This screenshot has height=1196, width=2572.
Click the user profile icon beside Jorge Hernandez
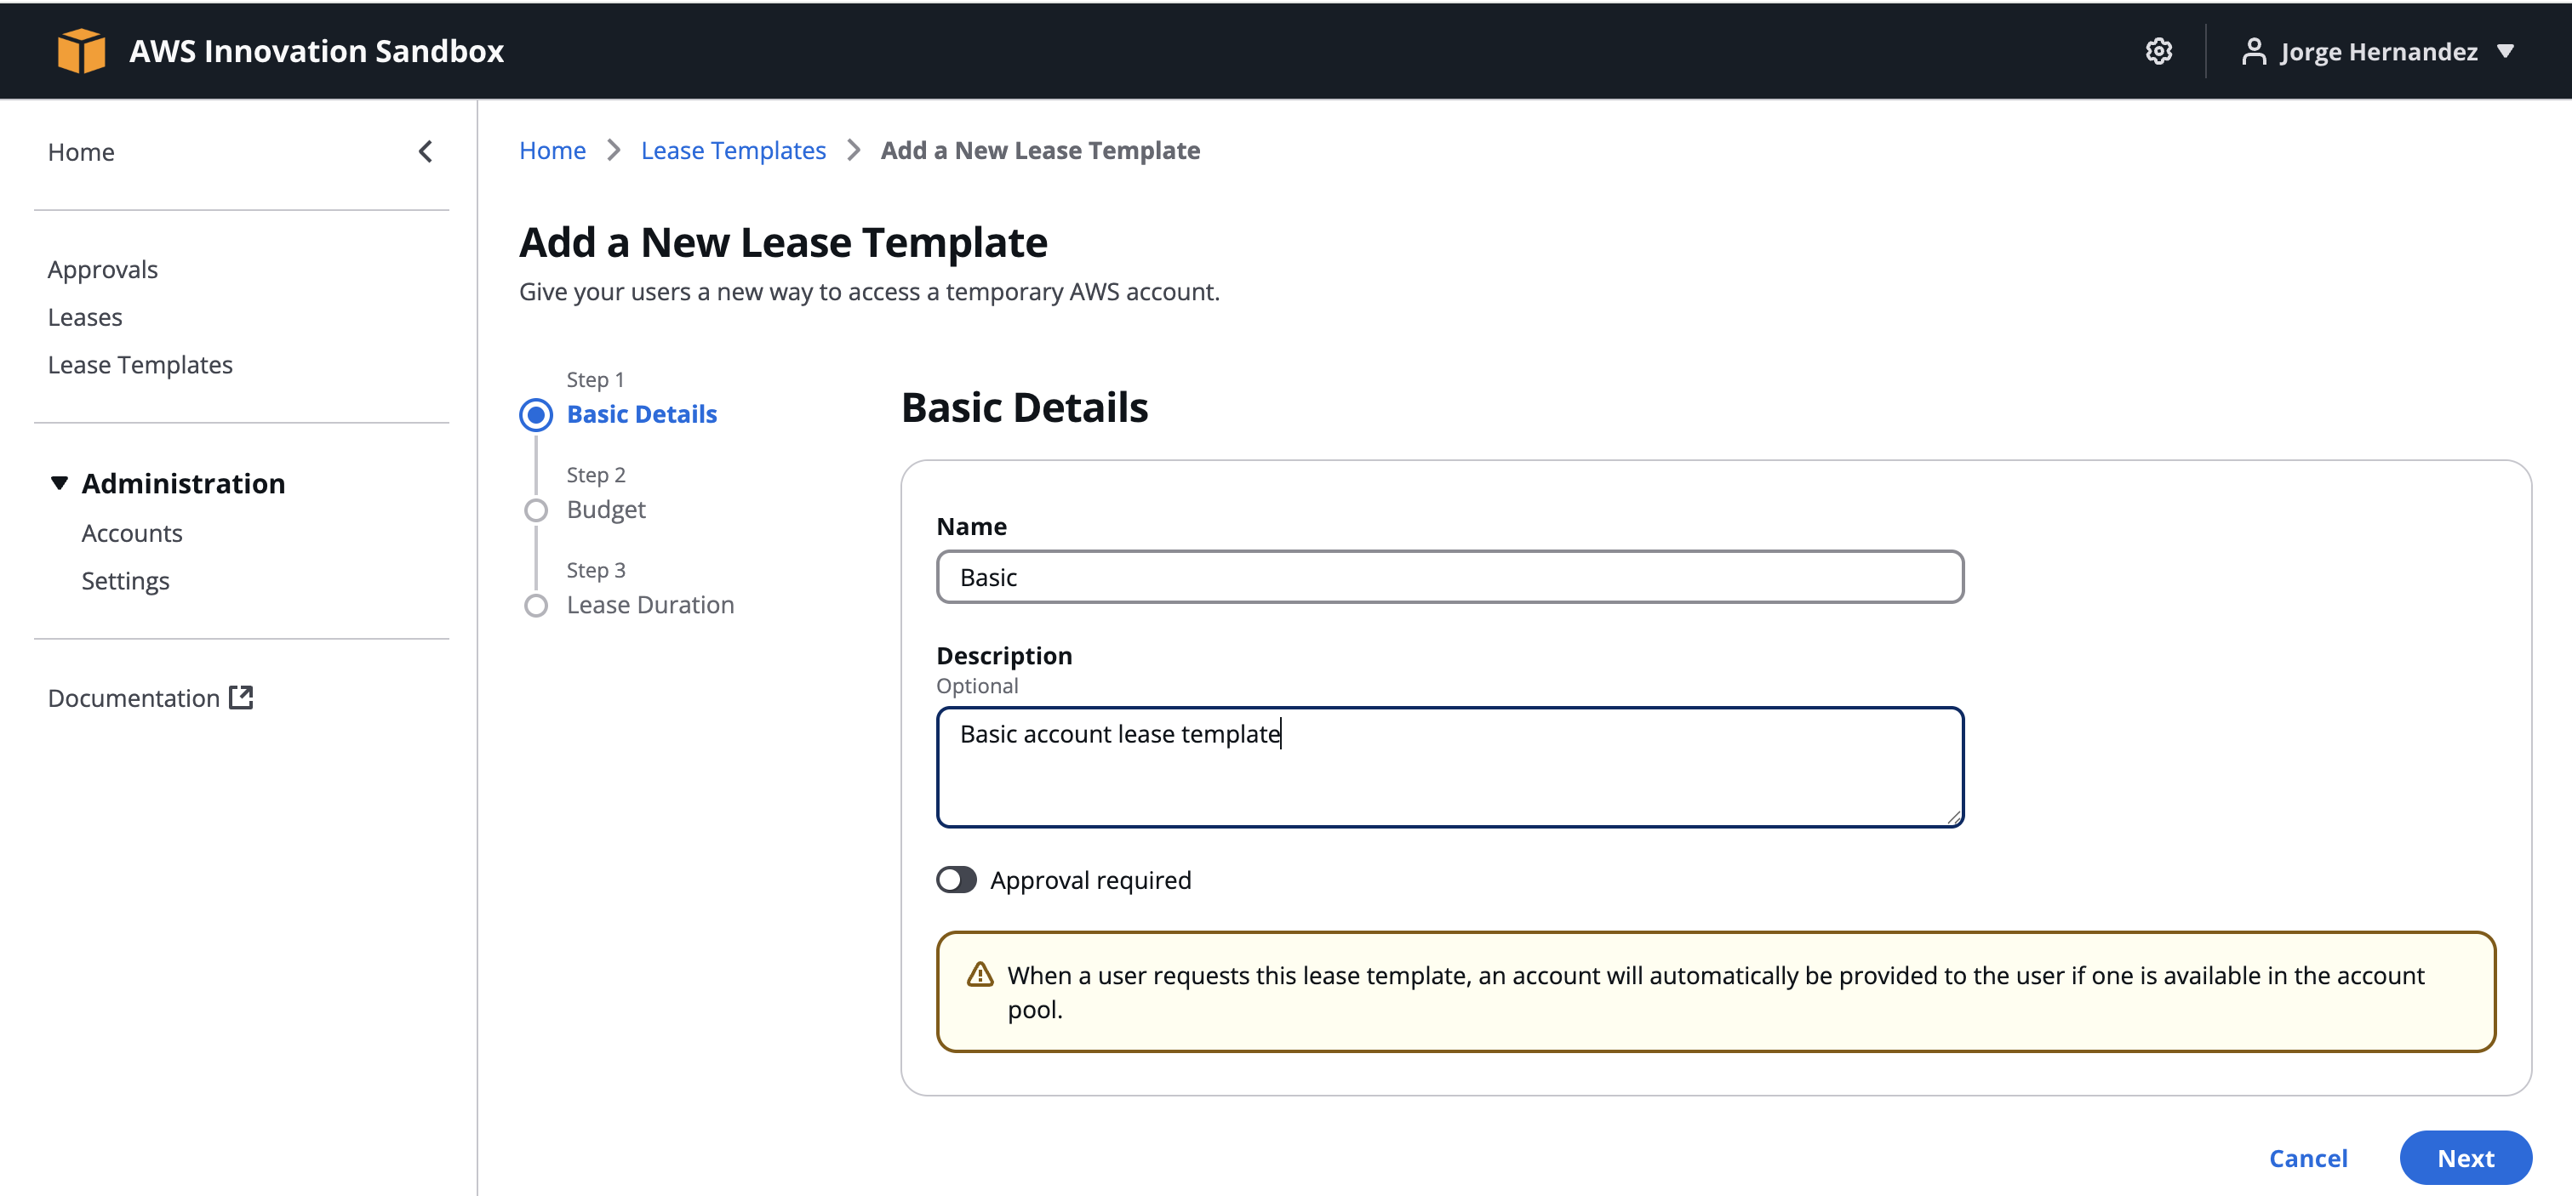point(2254,51)
